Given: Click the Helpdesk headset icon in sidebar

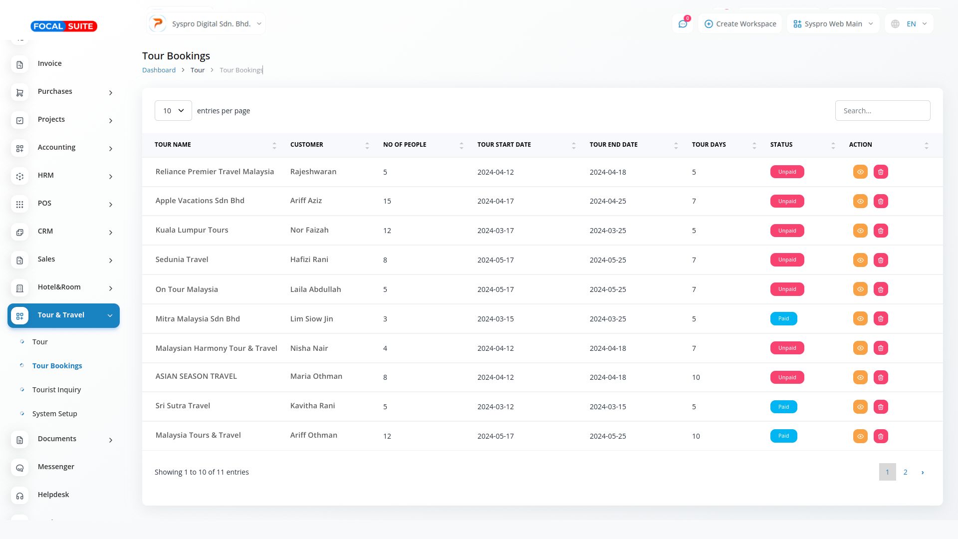Looking at the screenshot, I should pos(20,496).
